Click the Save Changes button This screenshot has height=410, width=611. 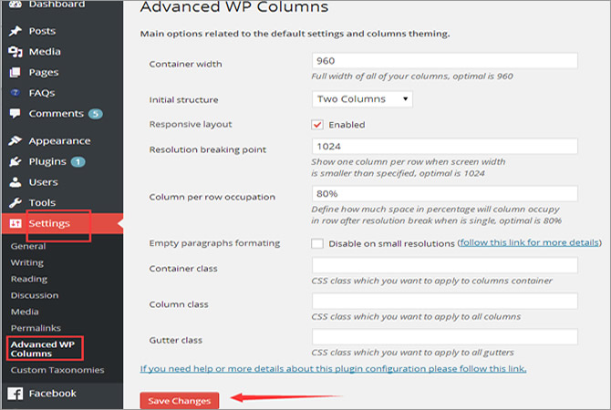point(180,401)
